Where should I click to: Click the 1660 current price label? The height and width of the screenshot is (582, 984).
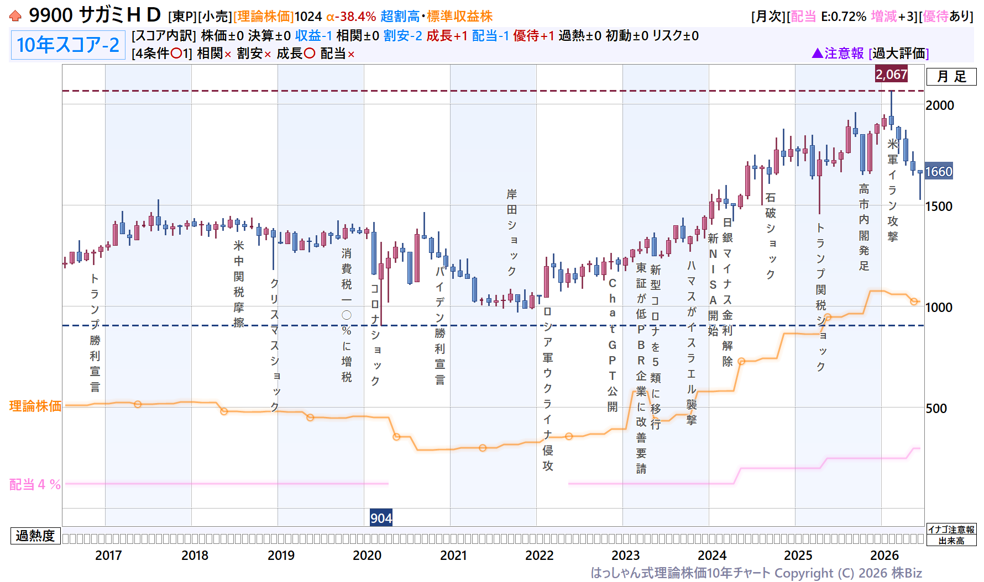pos(939,172)
